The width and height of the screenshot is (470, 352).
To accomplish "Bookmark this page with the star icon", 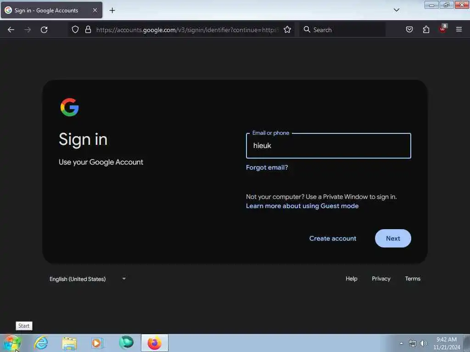I will 287,29.
